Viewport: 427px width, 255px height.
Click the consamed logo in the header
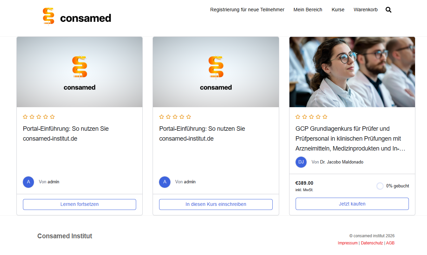(77, 17)
